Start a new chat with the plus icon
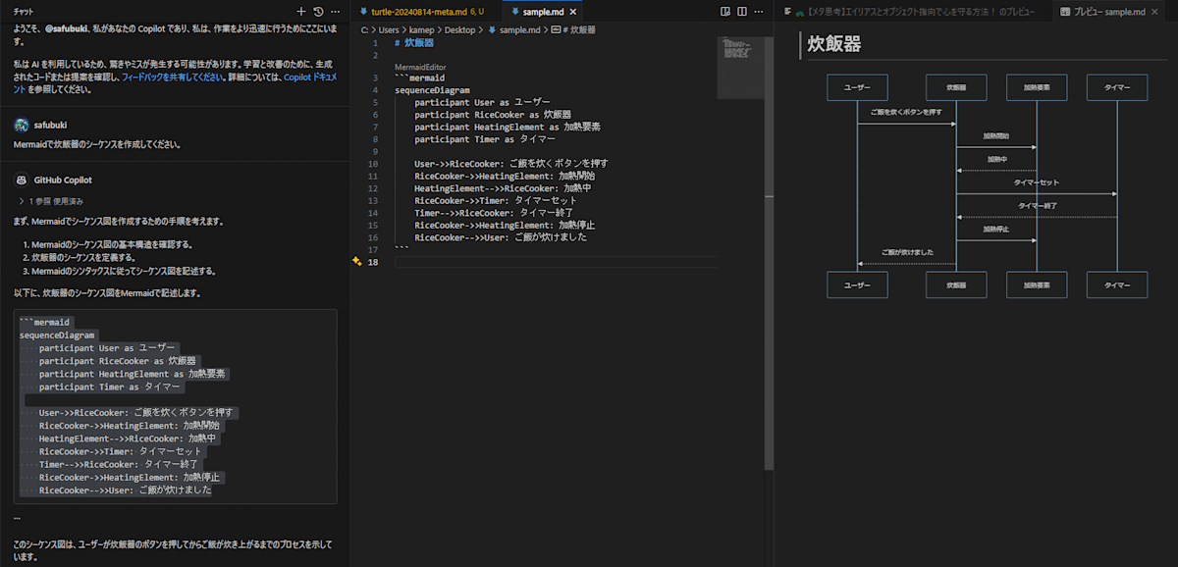 [x=302, y=11]
